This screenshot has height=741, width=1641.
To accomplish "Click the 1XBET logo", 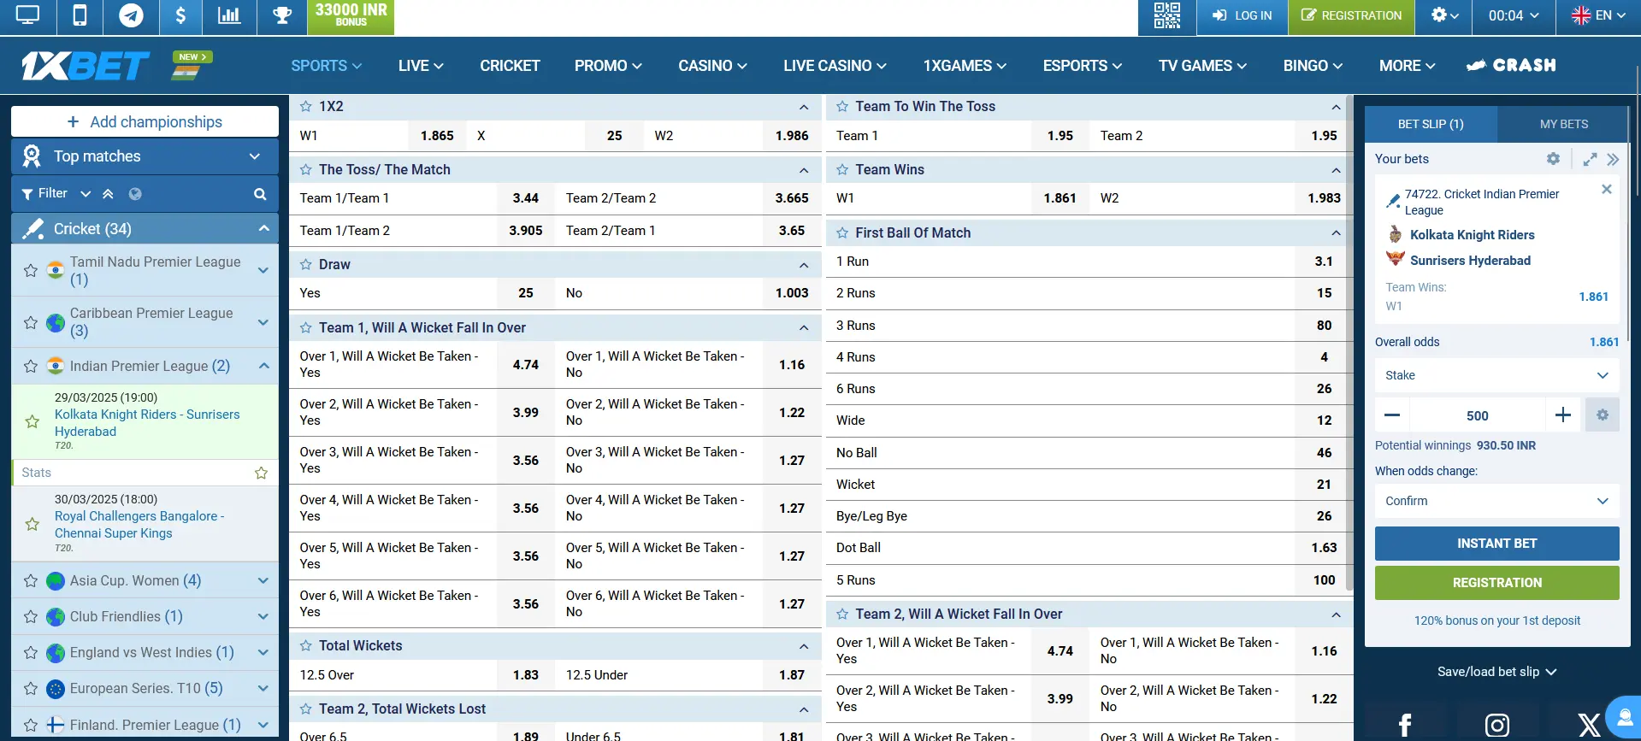I will tap(85, 66).
